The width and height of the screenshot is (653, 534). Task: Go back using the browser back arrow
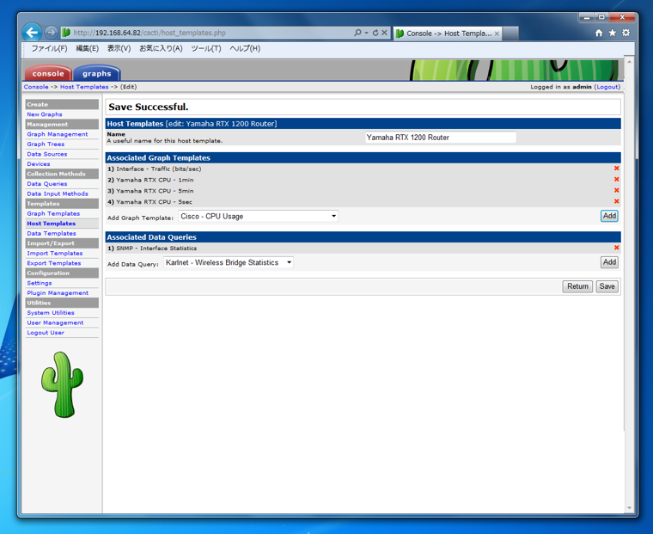pyautogui.click(x=32, y=32)
